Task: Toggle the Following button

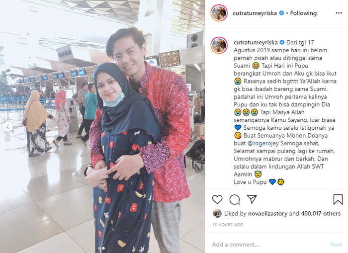Action: [303, 13]
